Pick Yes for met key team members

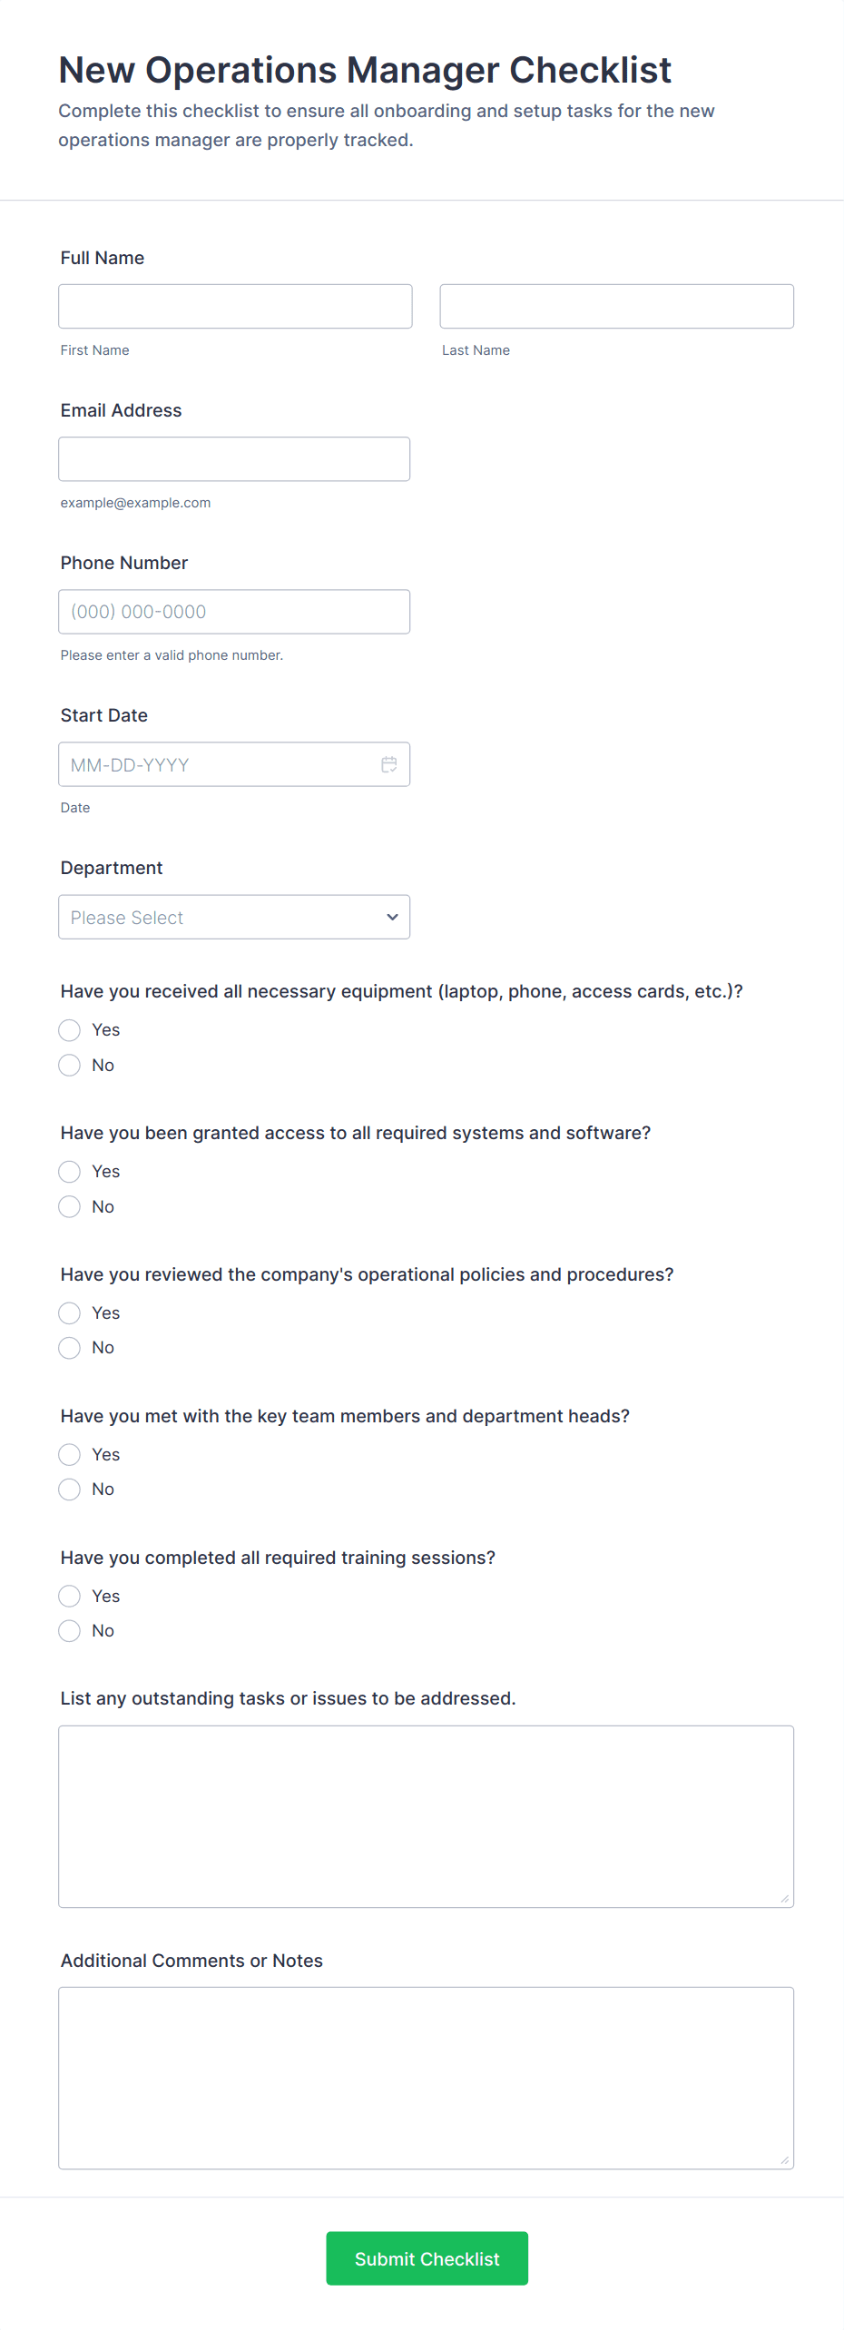click(x=70, y=1455)
